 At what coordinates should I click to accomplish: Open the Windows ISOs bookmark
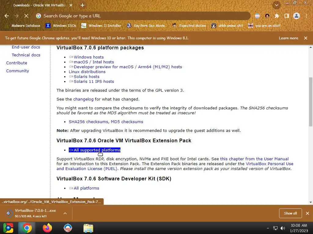click(61, 26)
